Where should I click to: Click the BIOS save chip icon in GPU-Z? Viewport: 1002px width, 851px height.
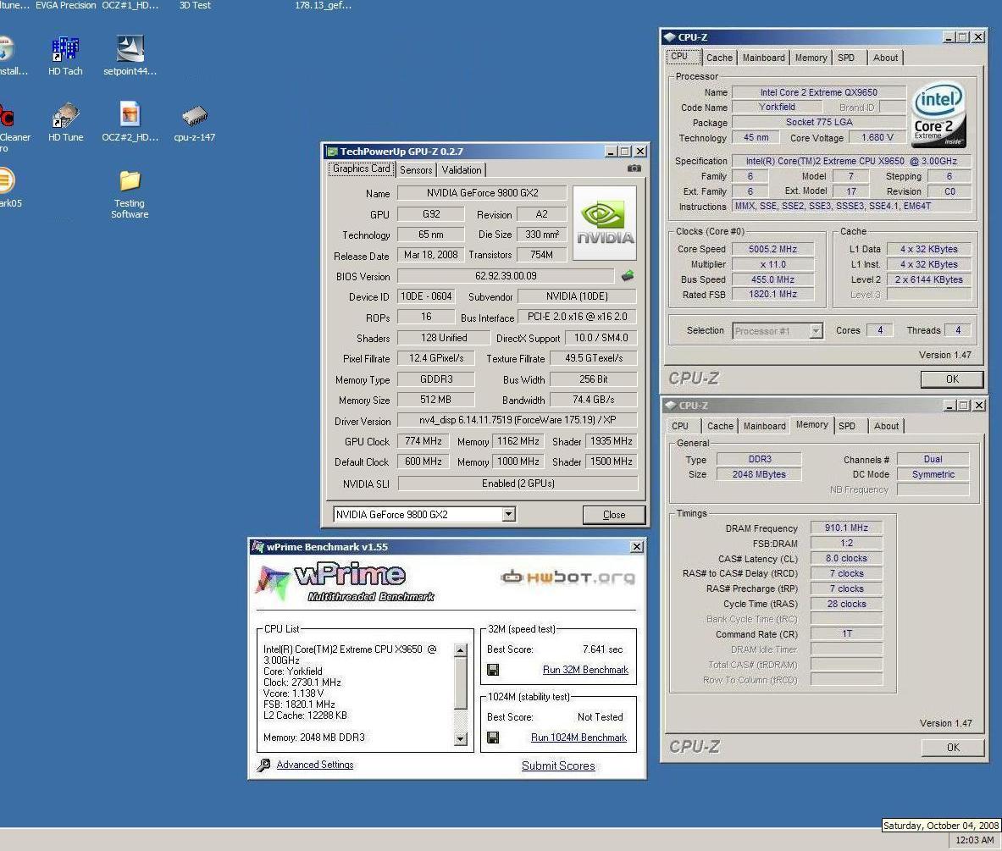(x=628, y=275)
